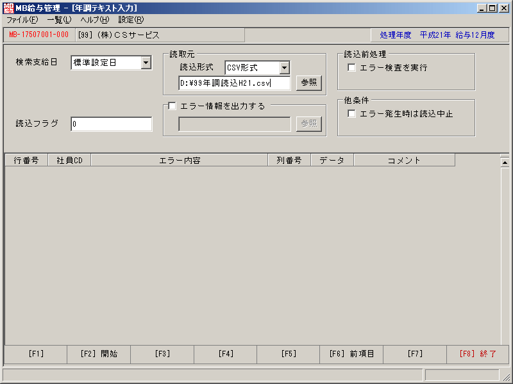The height and width of the screenshot is (384, 513).
Task: Click the MB-17507001-000 license number text
Action: point(39,35)
